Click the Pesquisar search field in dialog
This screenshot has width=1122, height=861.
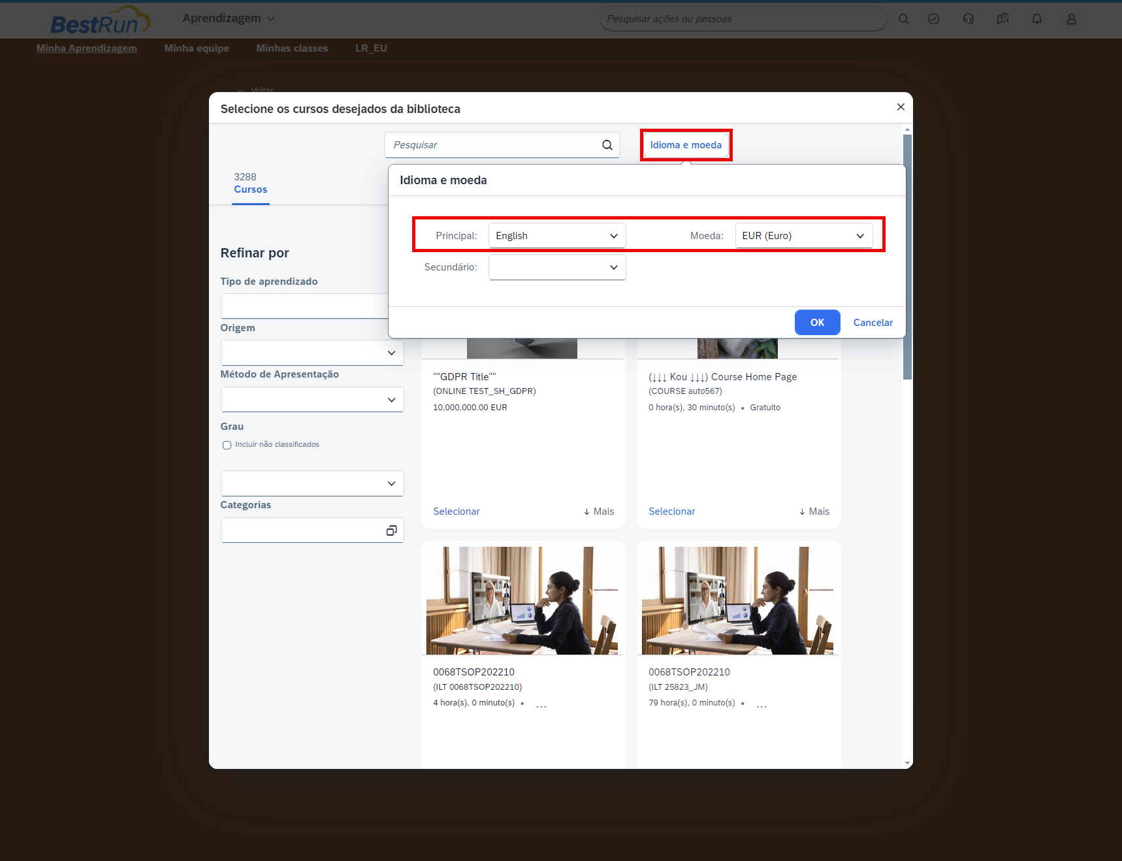click(x=502, y=145)
